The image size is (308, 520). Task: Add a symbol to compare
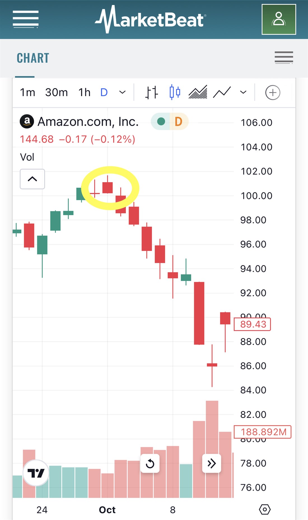click(272, 92)
